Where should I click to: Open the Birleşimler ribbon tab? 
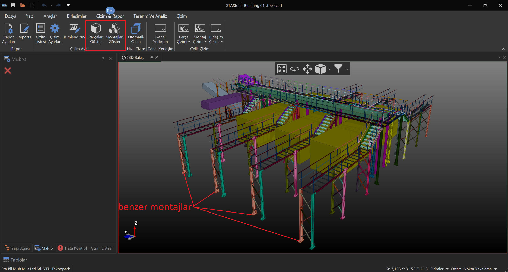[76, 16]
